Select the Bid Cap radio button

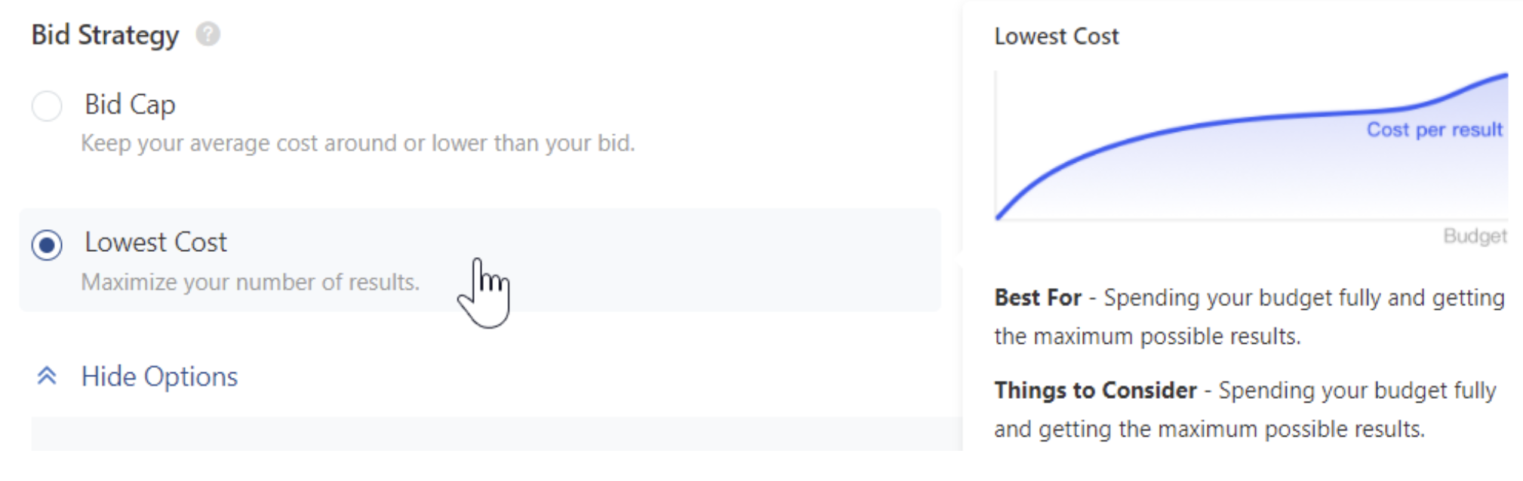(x=47, y=106)
